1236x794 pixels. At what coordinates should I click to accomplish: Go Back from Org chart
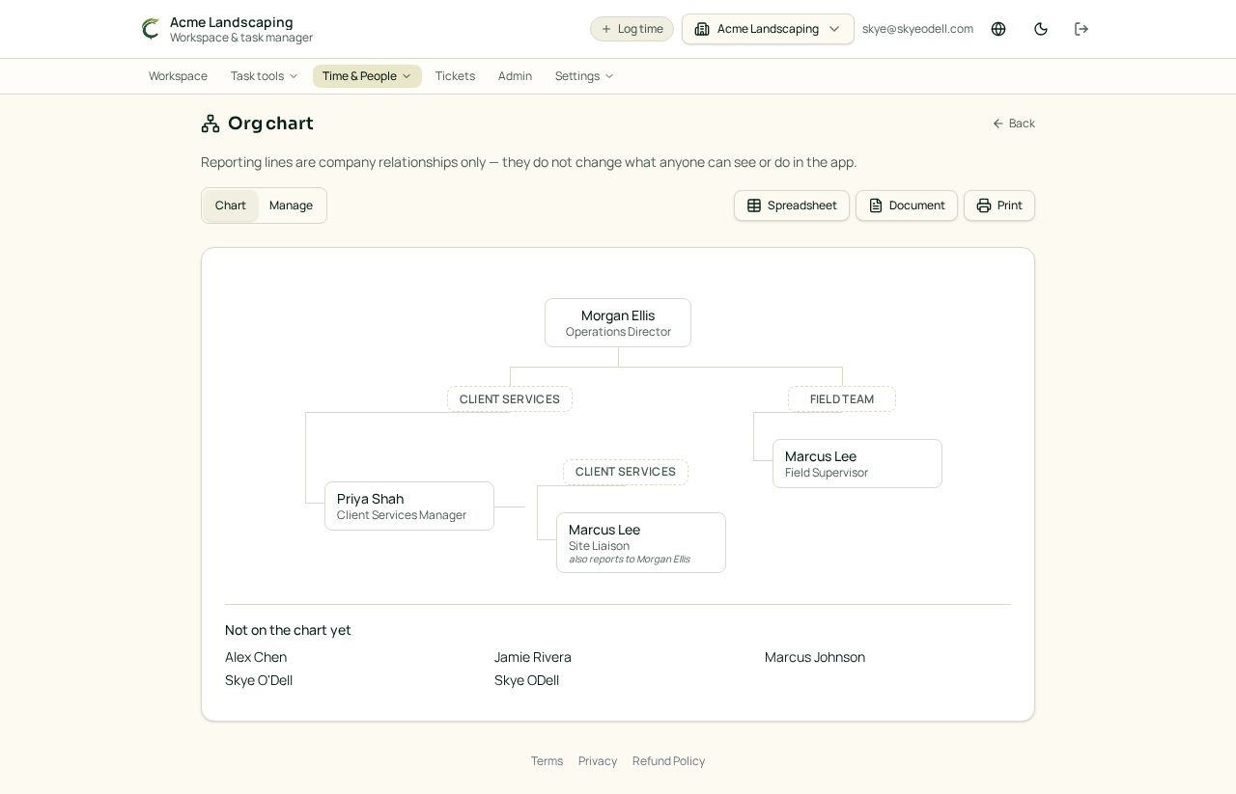pos(1014,123)
